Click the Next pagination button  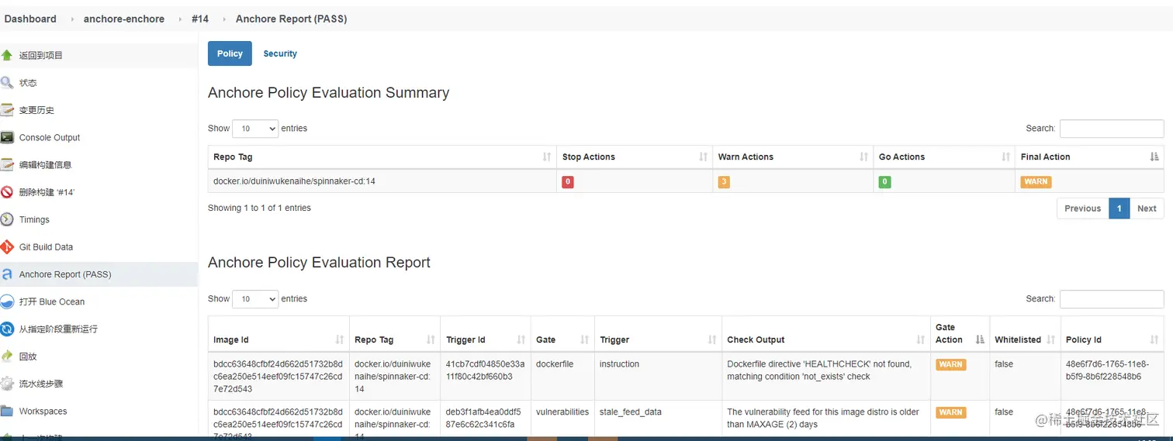pos(1147,208)
